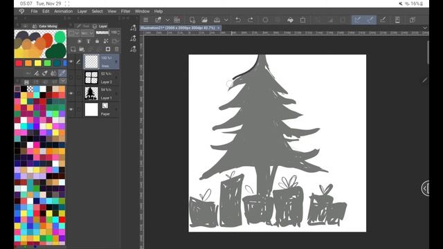The image size is (443, 249).
Task: Toggle lock layer icon
Action: tap(97, 41)
